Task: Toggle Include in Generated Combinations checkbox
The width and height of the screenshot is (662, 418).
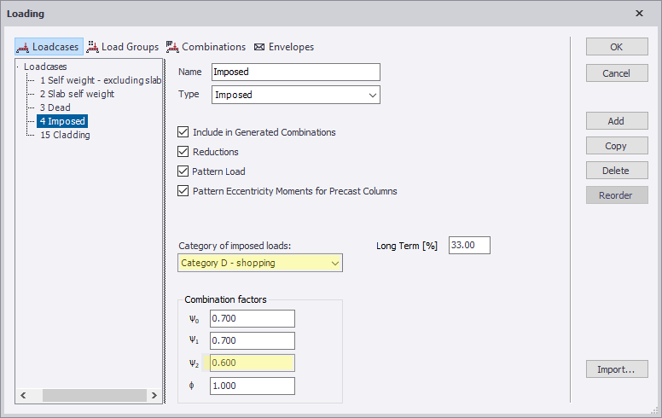Action: click(183, 132)
